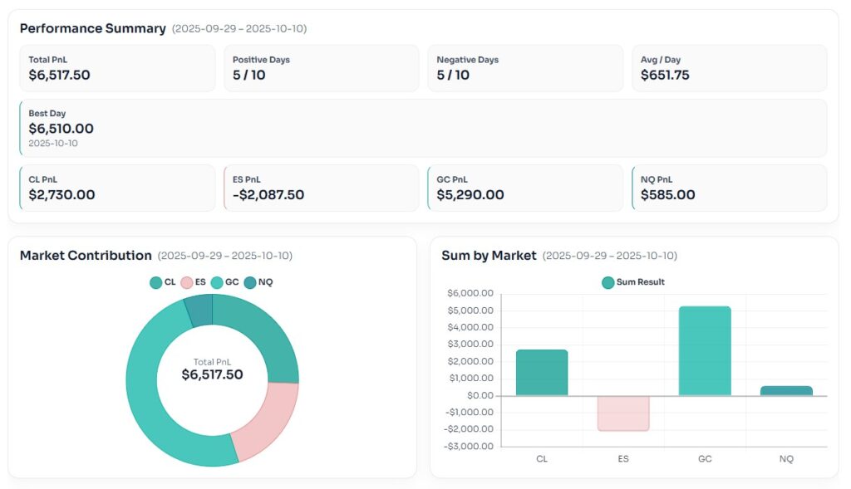
Task: Select the tall GC bar in the chart
Action: point(705,350)
